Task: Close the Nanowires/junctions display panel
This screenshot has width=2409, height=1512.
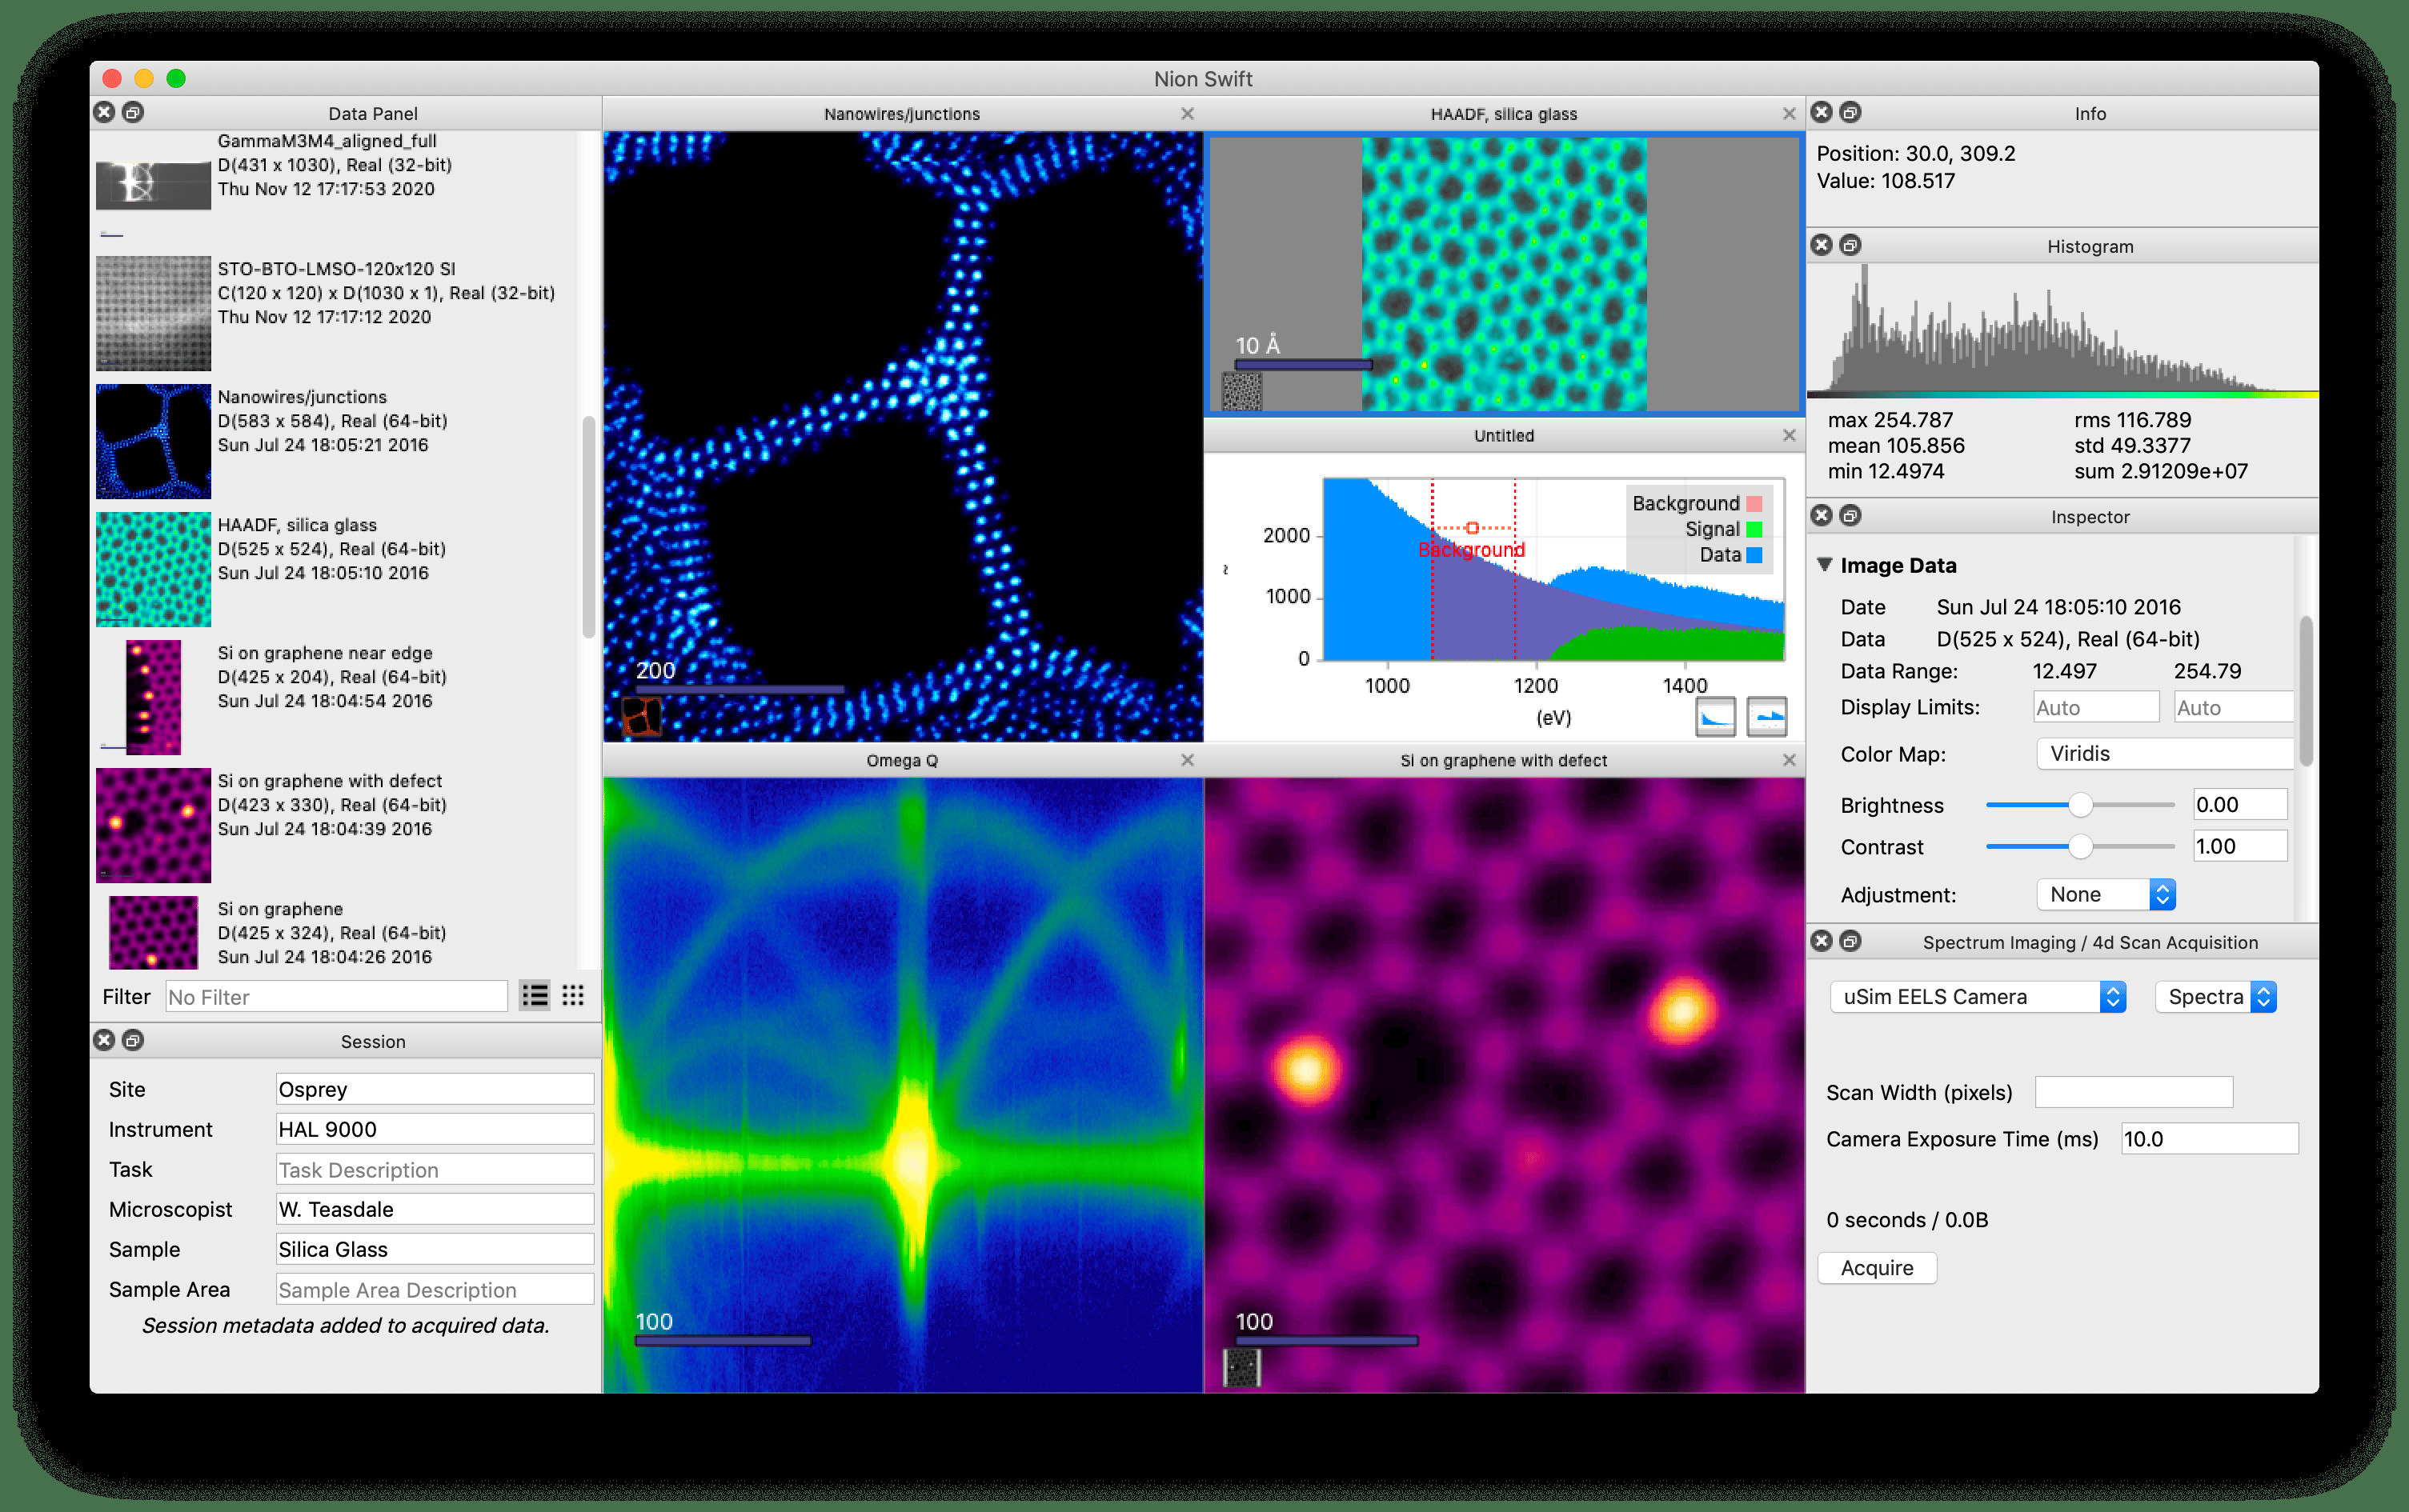Action: click(x=1188, y=114)
